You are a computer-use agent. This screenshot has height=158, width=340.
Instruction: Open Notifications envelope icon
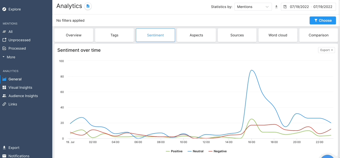4,156
